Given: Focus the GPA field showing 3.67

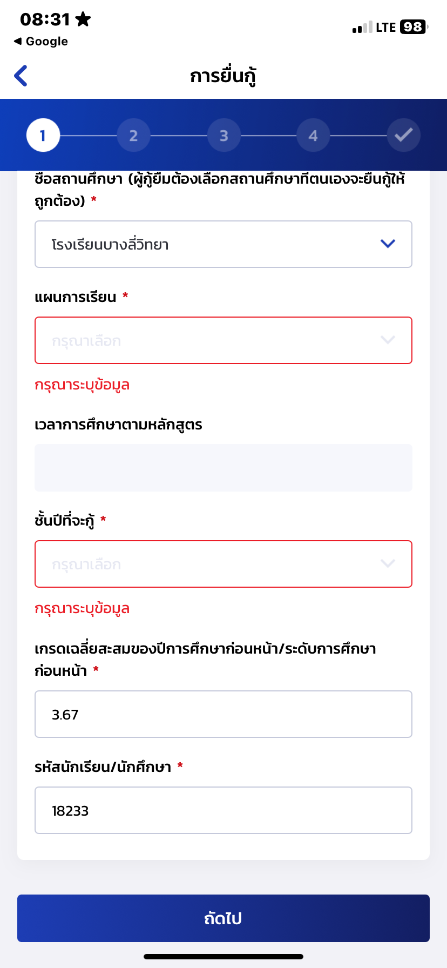Looking at the screenshot, I should tap(223, 714).
